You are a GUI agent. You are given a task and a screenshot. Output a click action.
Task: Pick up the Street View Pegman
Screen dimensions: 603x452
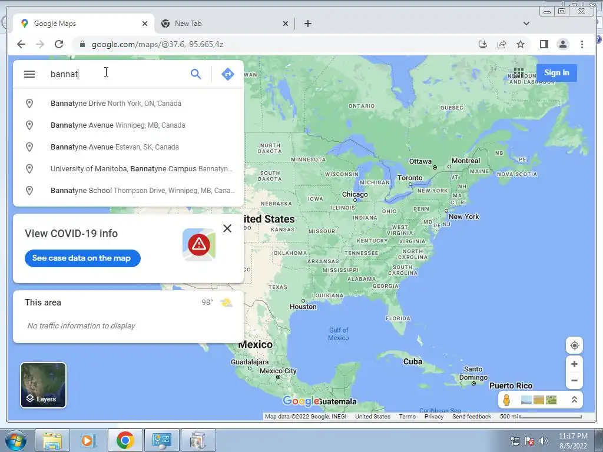pyautogui.click(x=506, y=400)
